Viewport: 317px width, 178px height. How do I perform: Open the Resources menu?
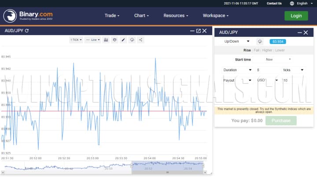(x=176, y=15)
